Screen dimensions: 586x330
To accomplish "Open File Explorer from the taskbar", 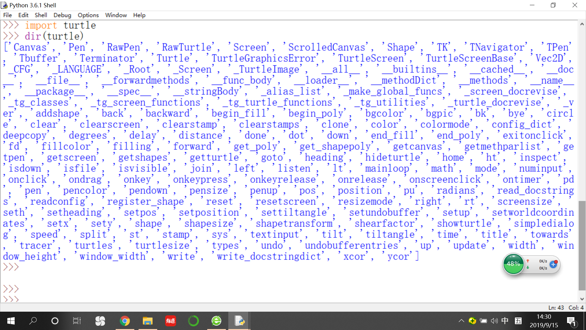I will point(147,321).
